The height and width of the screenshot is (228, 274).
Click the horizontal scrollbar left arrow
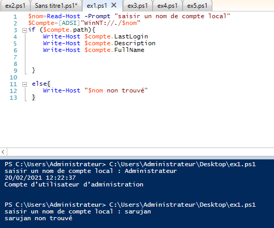click(3, 152)
